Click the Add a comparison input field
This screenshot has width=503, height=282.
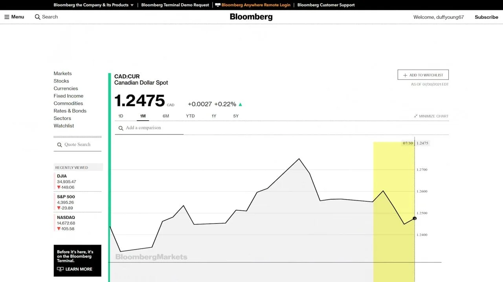(149, 128)
